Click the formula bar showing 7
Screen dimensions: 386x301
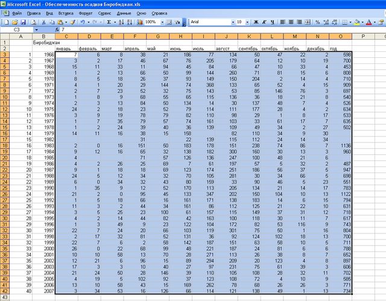point(223,30)
